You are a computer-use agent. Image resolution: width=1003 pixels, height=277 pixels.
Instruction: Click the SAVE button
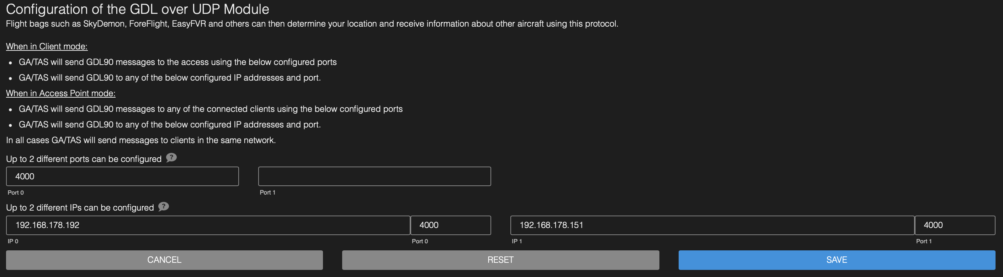[837, 260]
